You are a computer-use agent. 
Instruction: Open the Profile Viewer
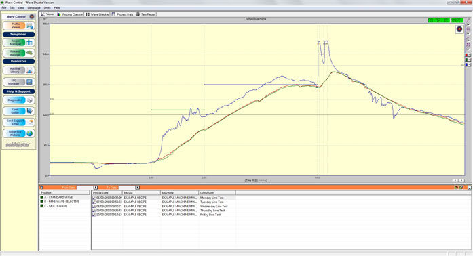point(18,26)
